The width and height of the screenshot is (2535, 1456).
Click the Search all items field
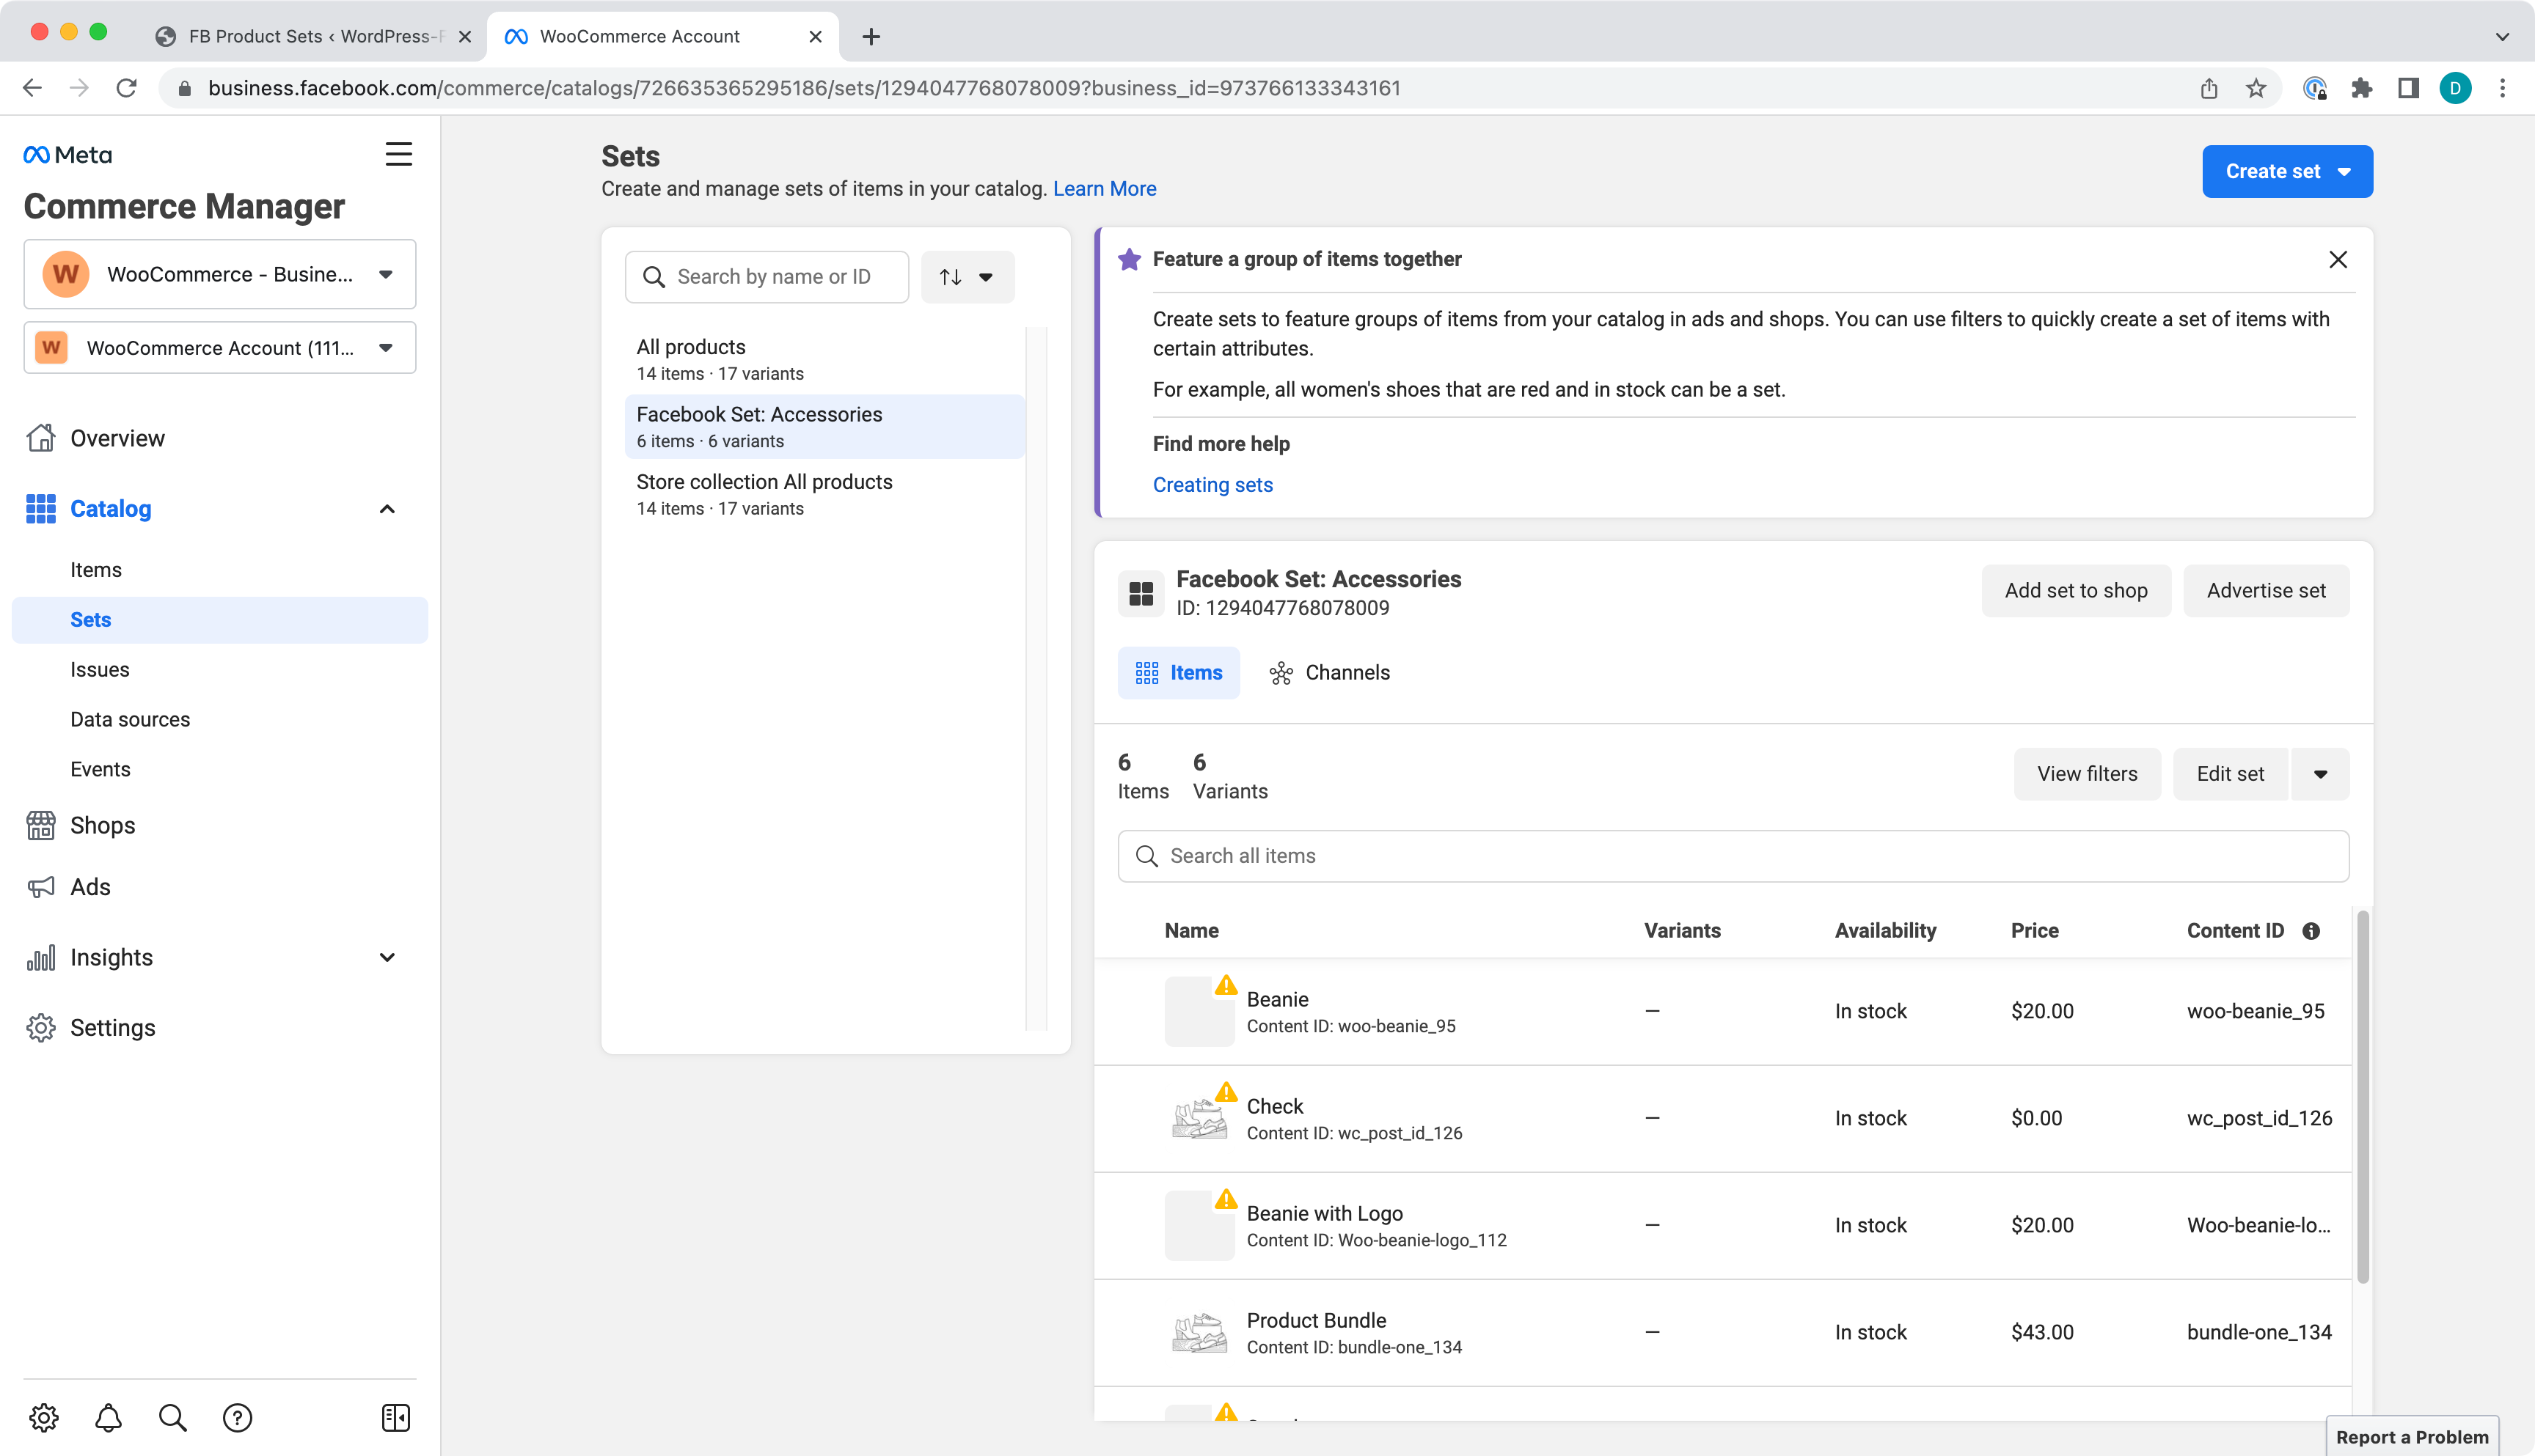[1733, 856]
